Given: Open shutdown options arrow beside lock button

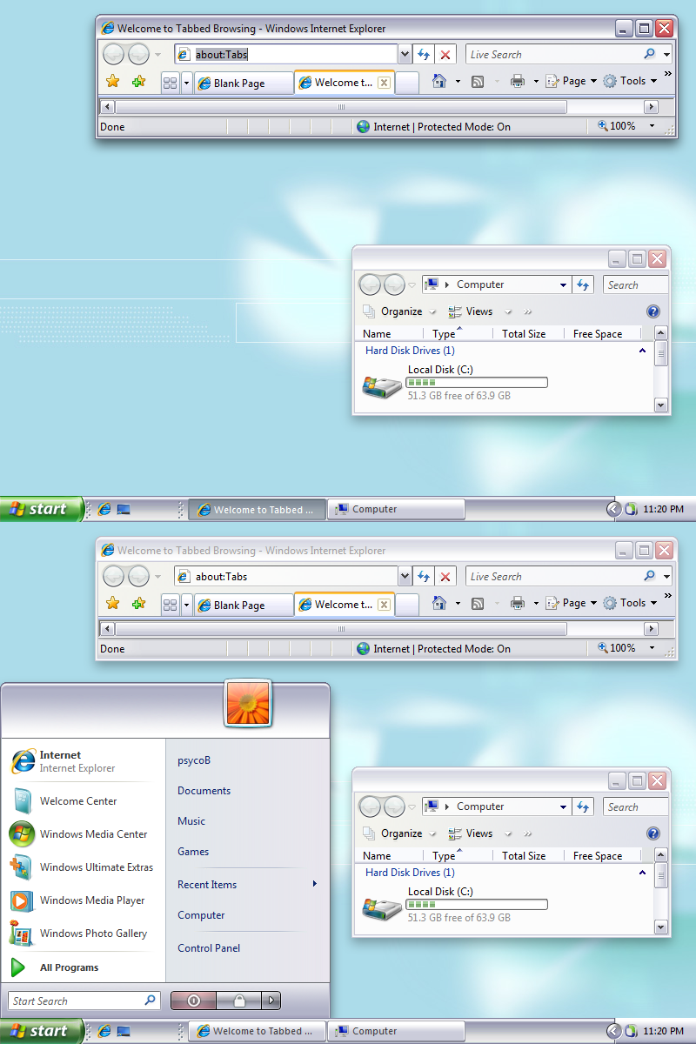Looking at the screenshot, I should (272, 1001).
